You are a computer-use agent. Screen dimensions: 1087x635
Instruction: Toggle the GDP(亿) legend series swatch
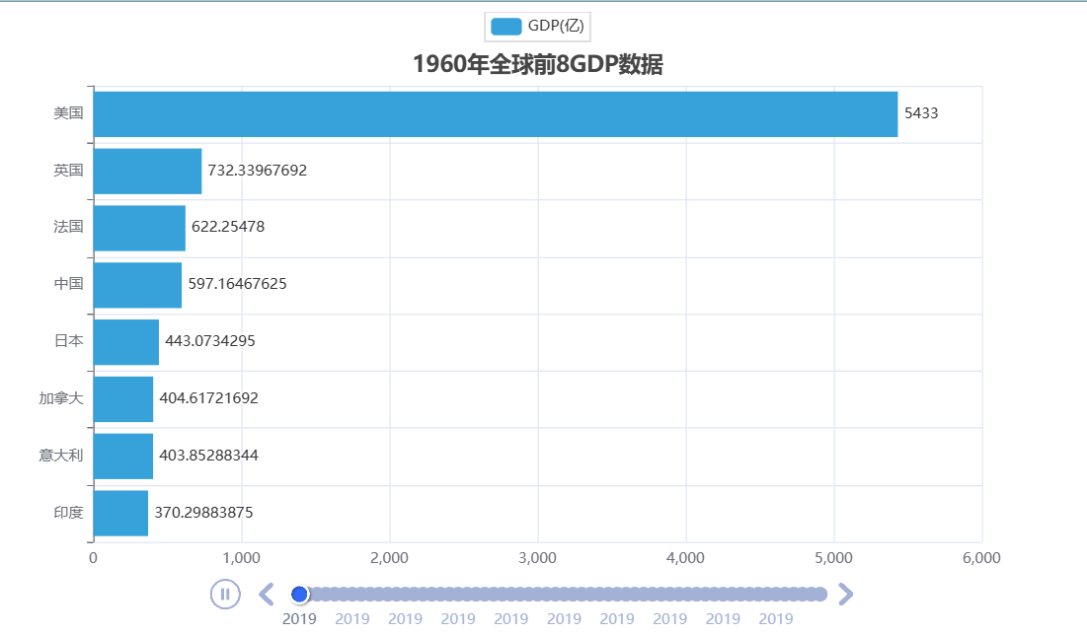(x=505, y=26)
